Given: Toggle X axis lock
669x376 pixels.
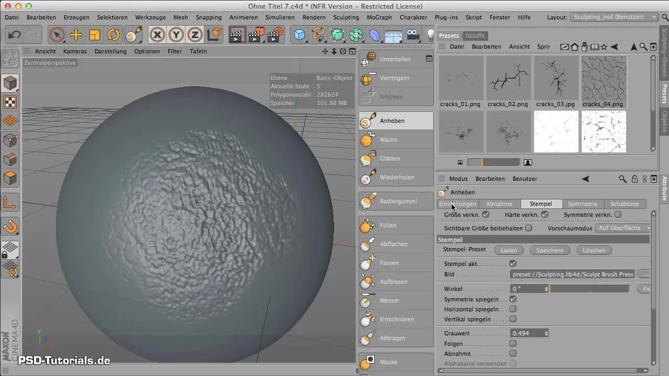Looking at the screenshot, I should click(157, 35).
